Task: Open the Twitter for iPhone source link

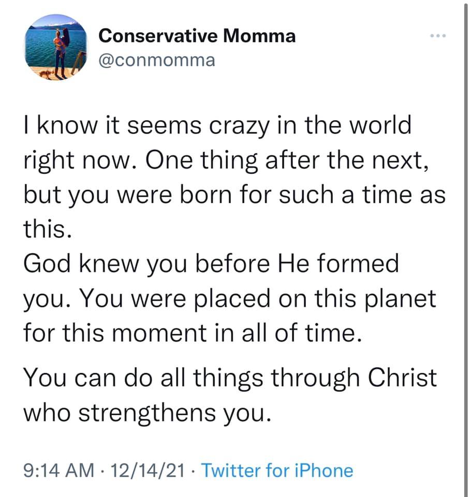Action: [x=276, y=471]
